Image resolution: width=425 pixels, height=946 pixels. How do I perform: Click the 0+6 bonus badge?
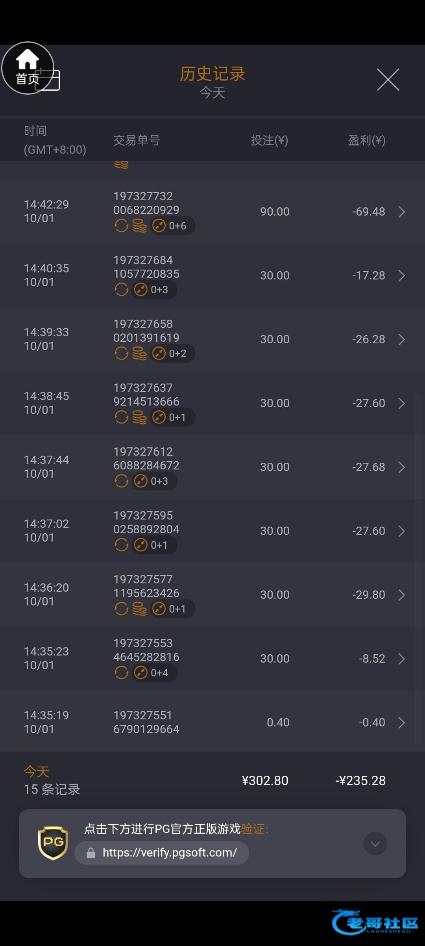172,226
